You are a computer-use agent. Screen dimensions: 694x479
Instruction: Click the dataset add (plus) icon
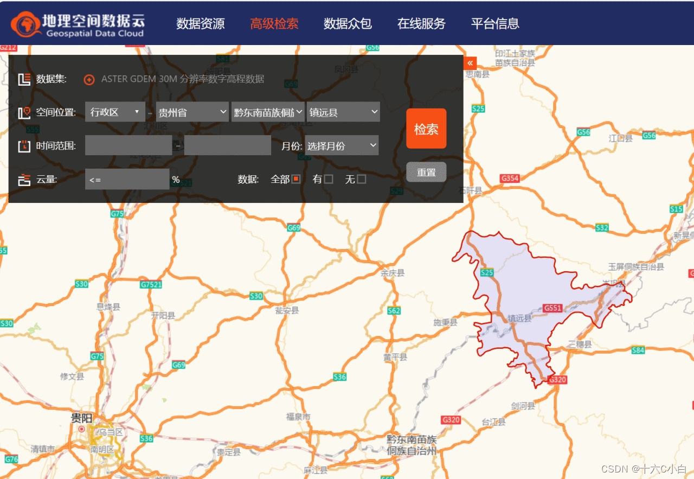point(89,80)
